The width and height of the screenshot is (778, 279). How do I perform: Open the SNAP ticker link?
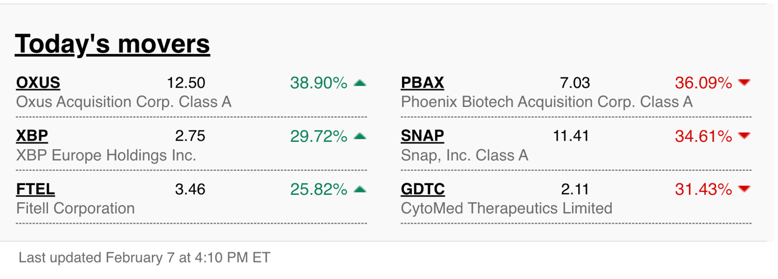423,136
